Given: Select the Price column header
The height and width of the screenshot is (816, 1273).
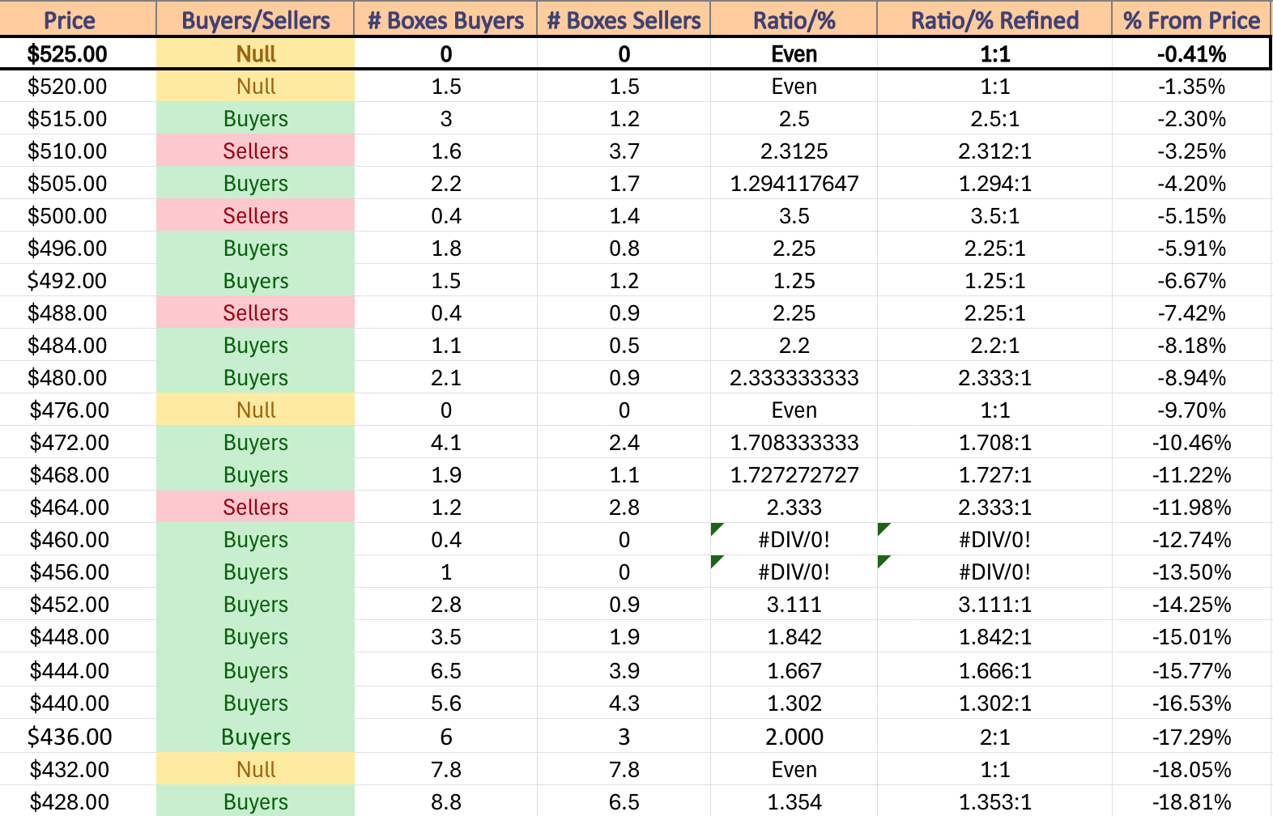Looking at the screenshot, I should point(78,19).
